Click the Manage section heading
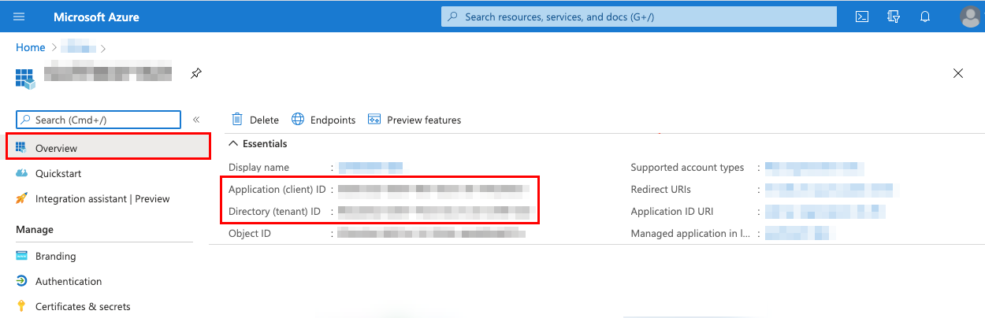Screen dimensions: 985x318 tap(35, 229)
